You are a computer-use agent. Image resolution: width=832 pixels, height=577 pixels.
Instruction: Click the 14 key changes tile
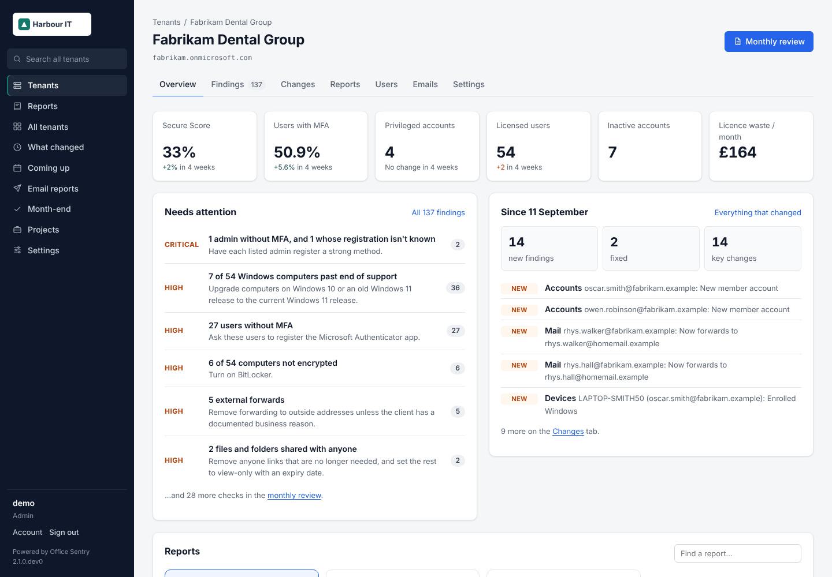click(x=753, y=249)
